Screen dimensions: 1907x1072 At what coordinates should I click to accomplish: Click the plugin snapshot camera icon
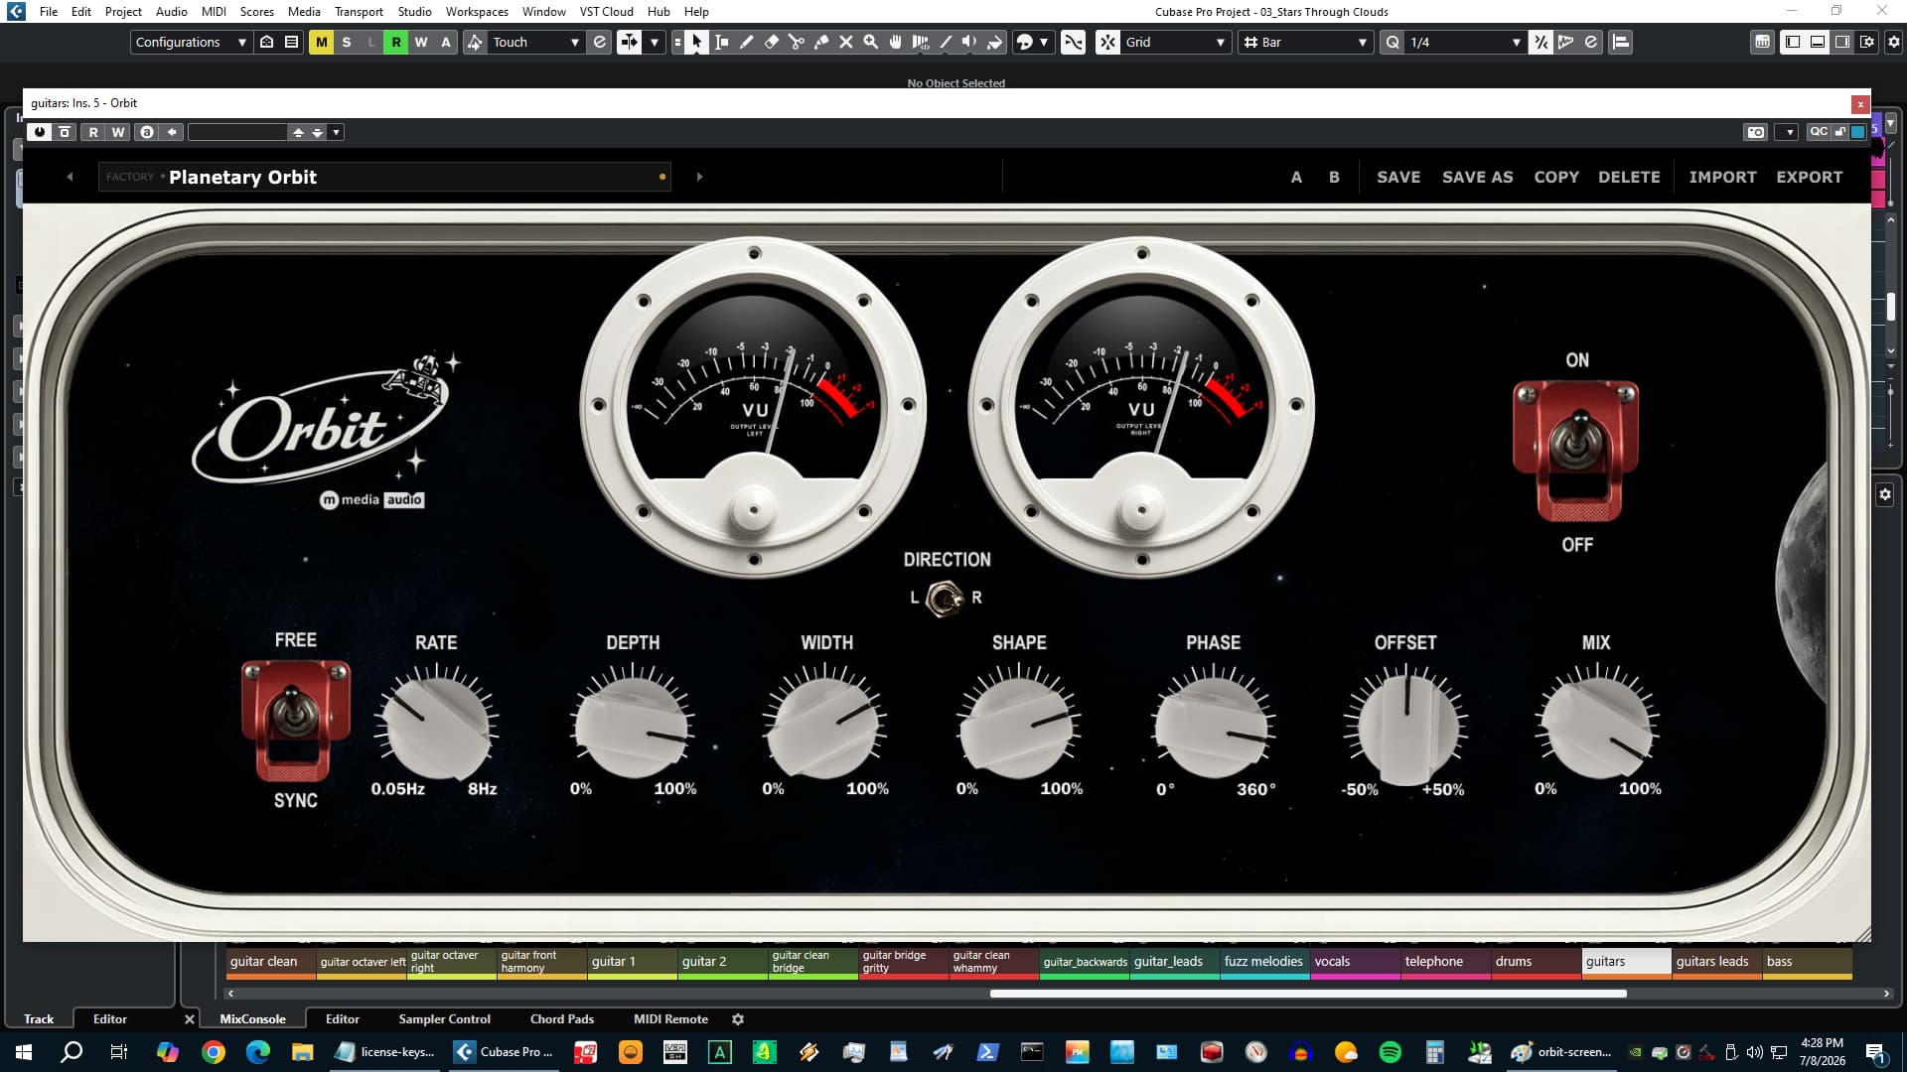1756,132
